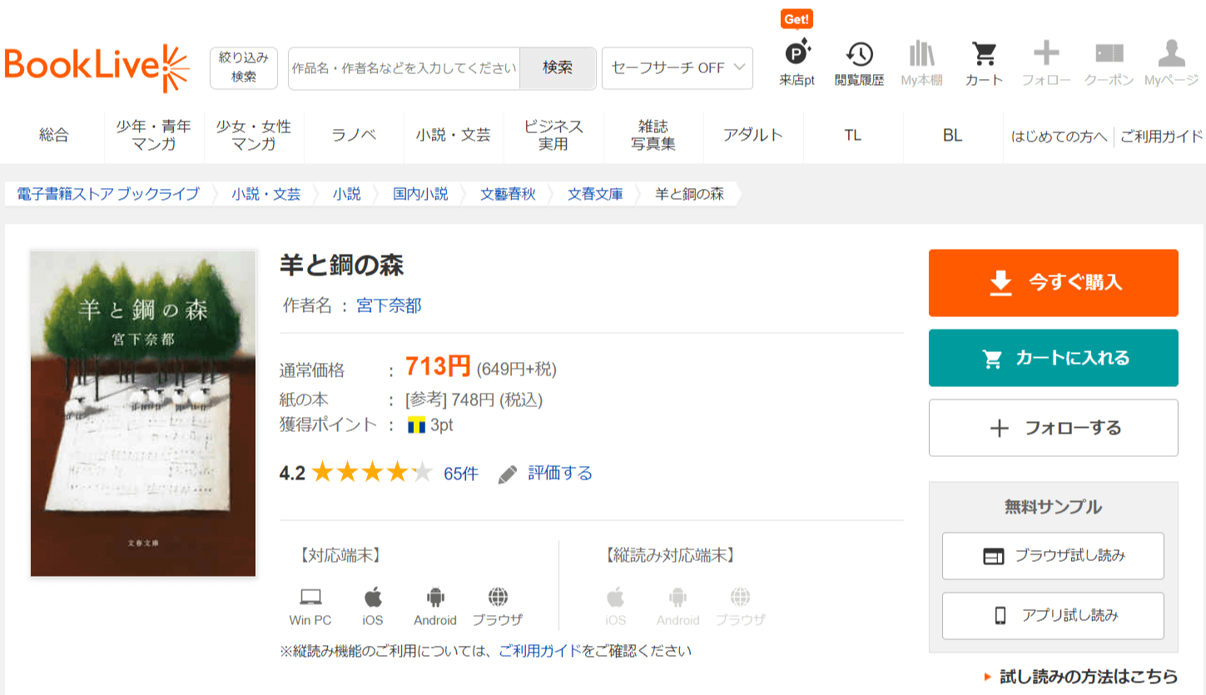The width and height of the screenshot is (1206, 695).
Task: Open the Myページ profile icon
Action: [1171, 55]
